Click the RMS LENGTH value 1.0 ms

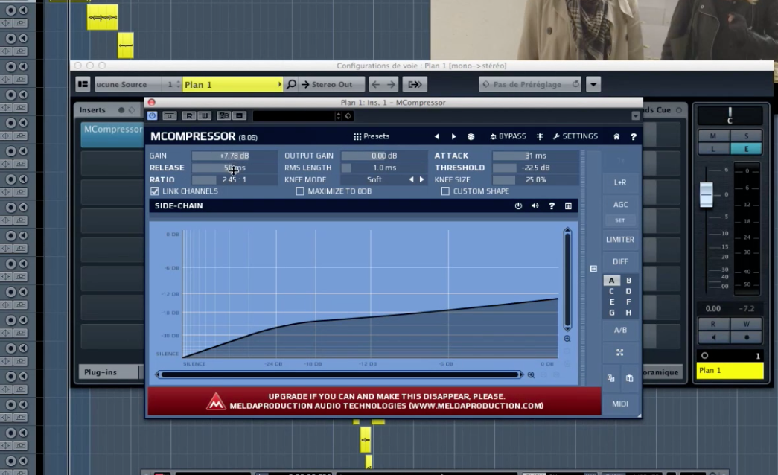pyautogui.click(x=384, y=168)
